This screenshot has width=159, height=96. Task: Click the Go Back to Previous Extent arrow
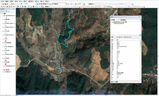click(x=14, y=7)
